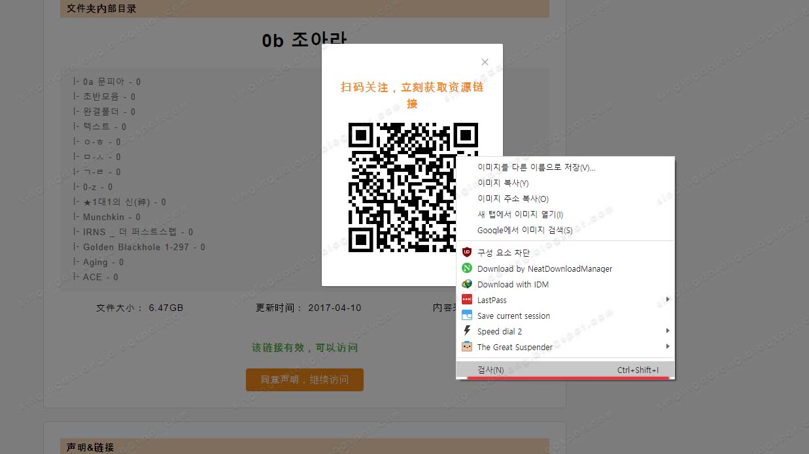Select Download with IDM entry
809x454 pixels.
point(565,284)
